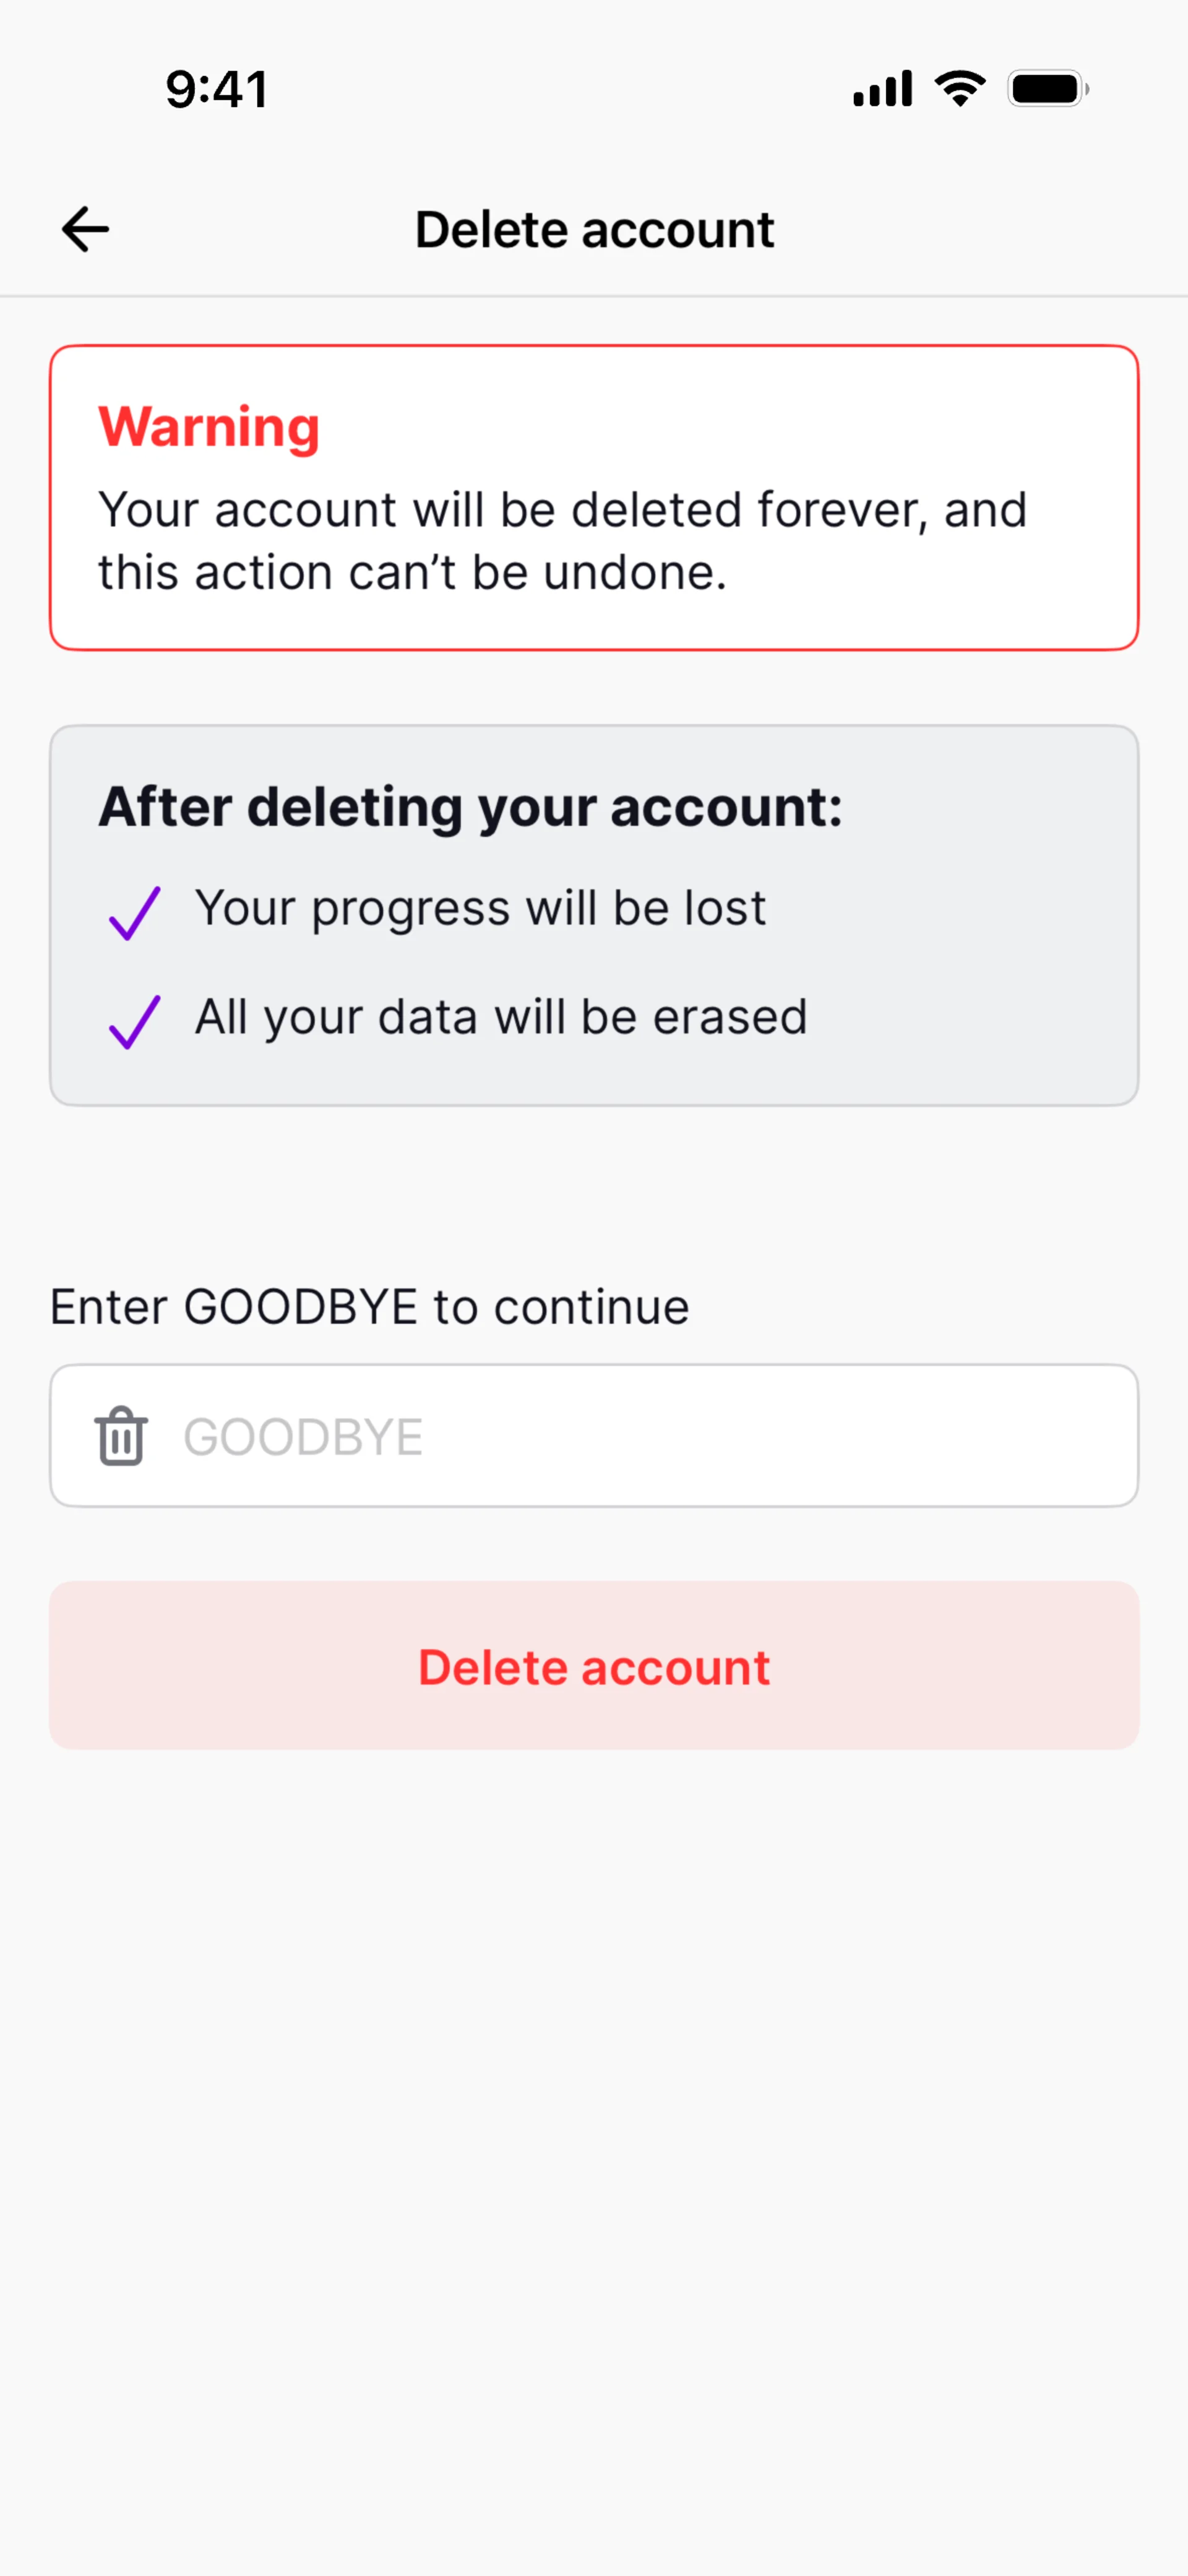This screenshot has height=2576, width=1188.
Task: Click the red Warning heading
Action: point(209,427)
